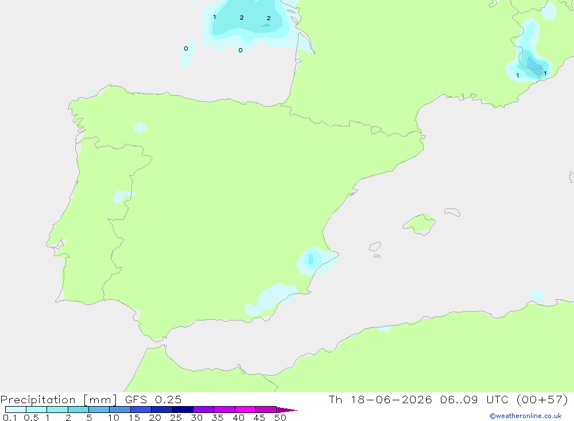
Task: Click the 0.5–1 mm legend color swatch
Action: pyautogui.click(x=36, y=410)
